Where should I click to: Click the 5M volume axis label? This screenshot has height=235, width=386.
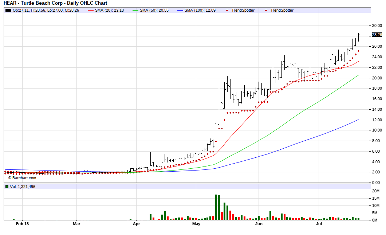point(375,213)
